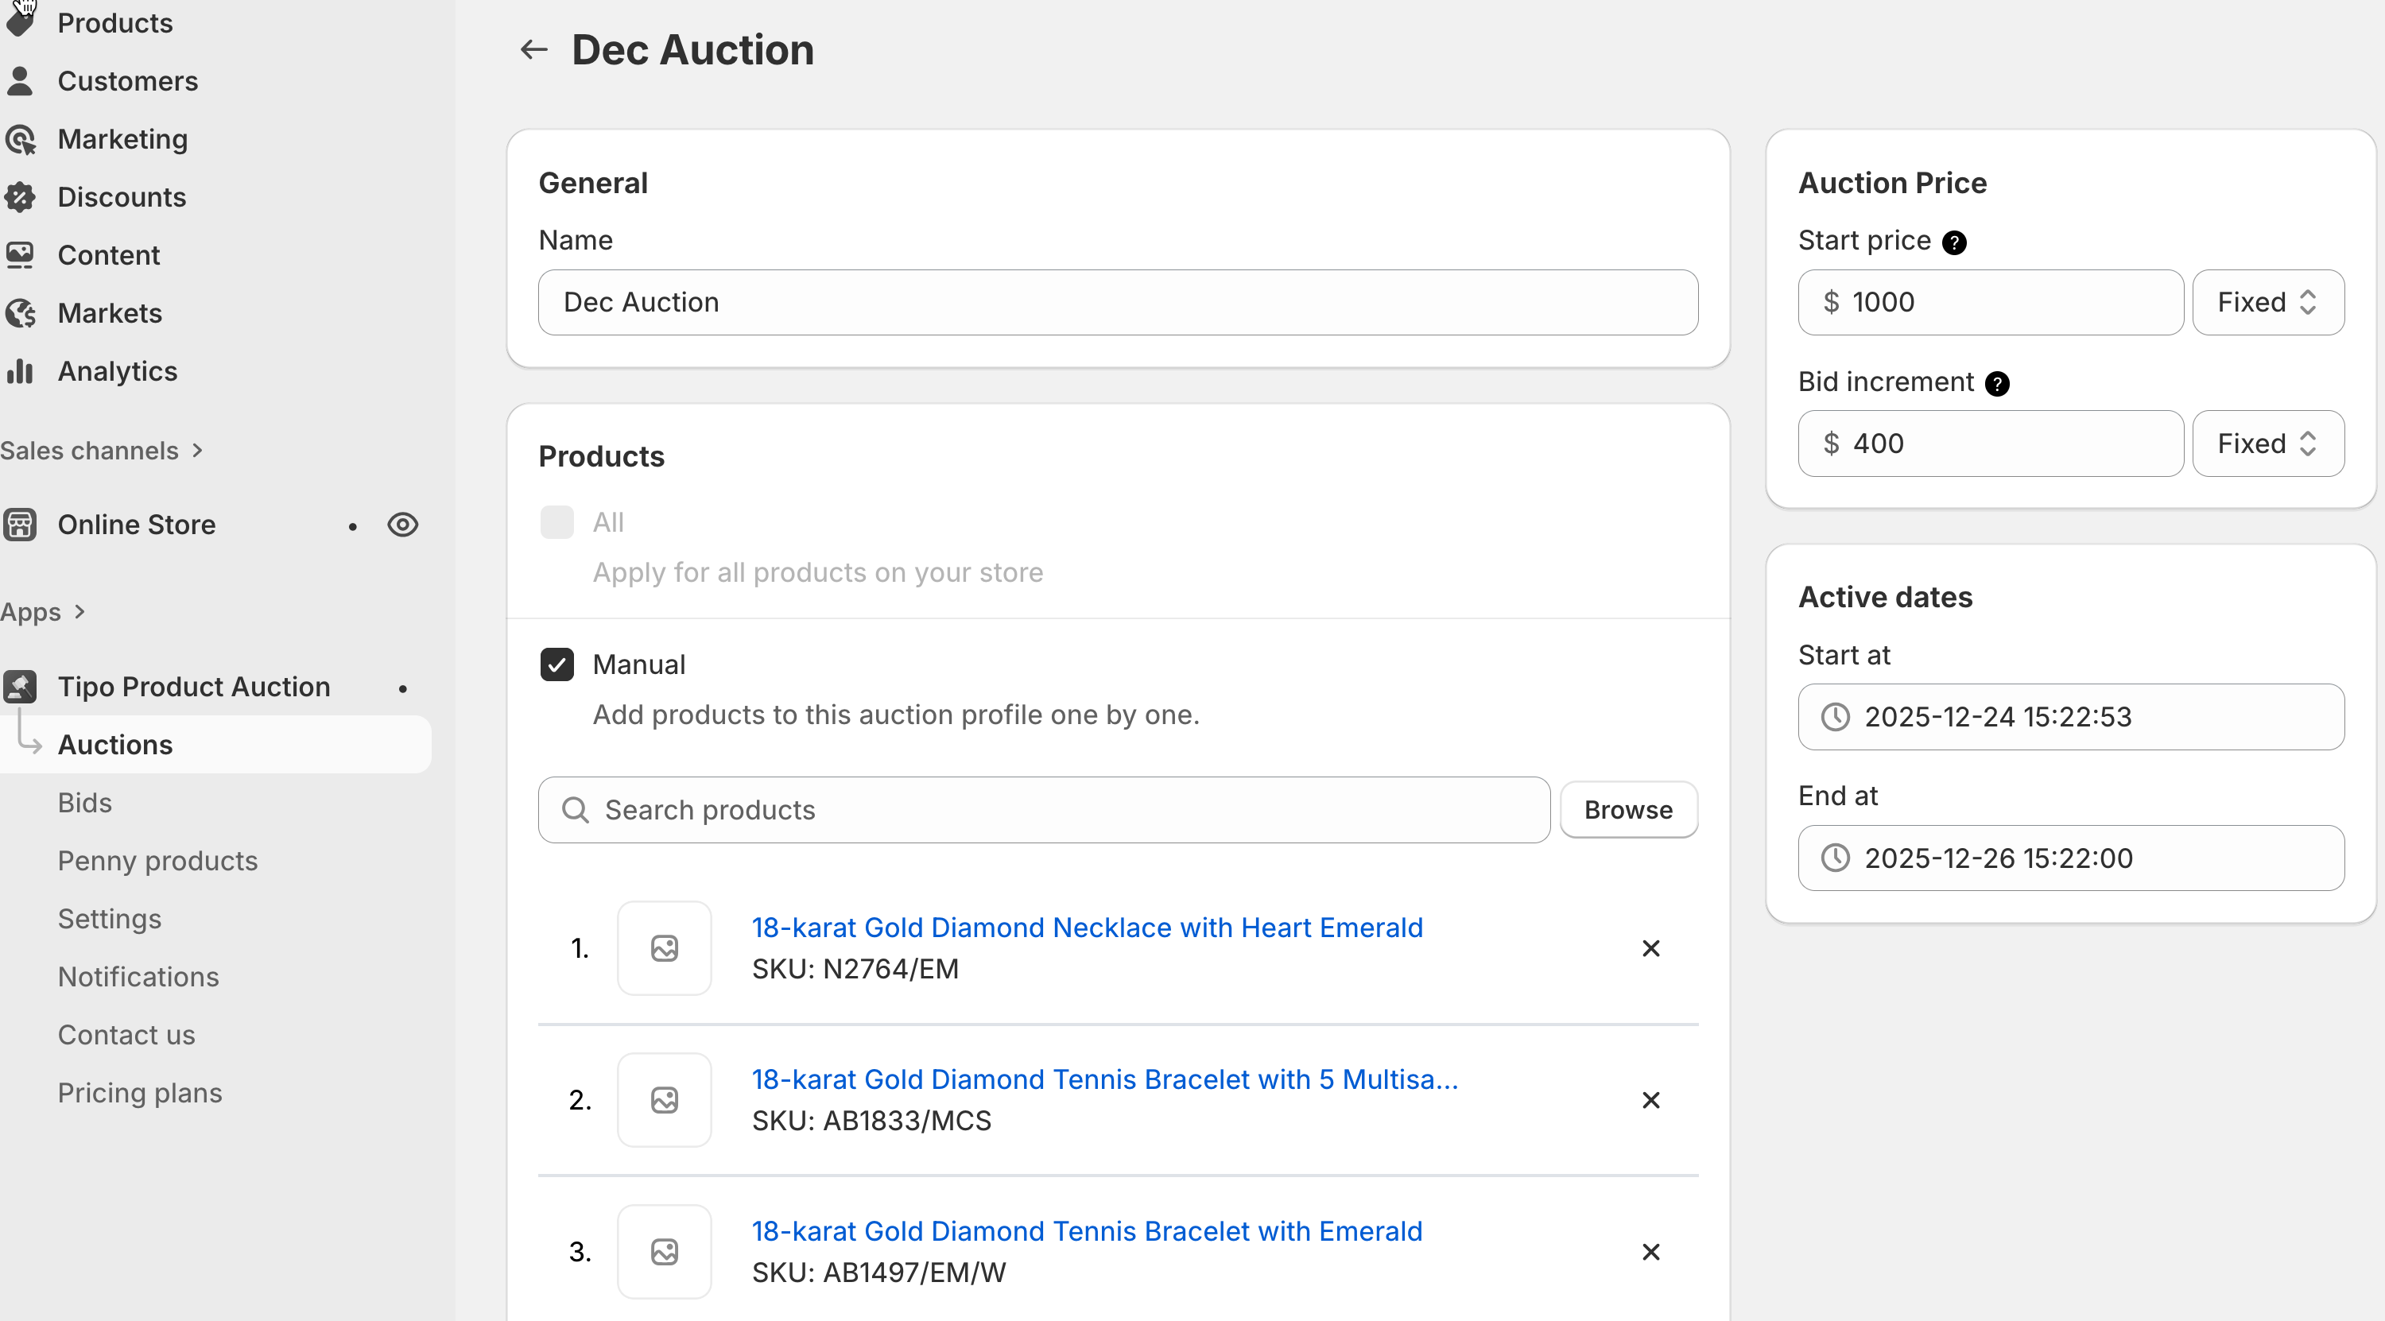Check the All products checkbox
Viewport: 2385px width, 1321px height.
click(x=556, y=522)
